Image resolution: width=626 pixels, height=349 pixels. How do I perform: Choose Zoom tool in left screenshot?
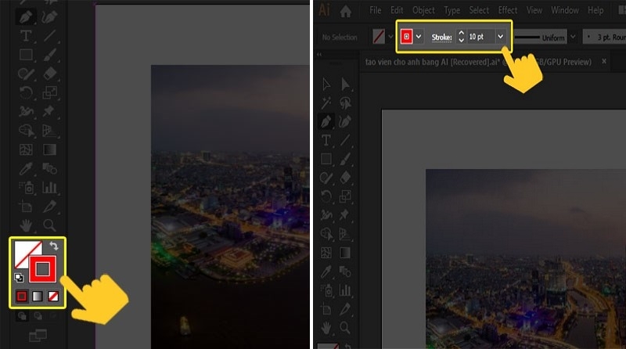pos(49,225)
